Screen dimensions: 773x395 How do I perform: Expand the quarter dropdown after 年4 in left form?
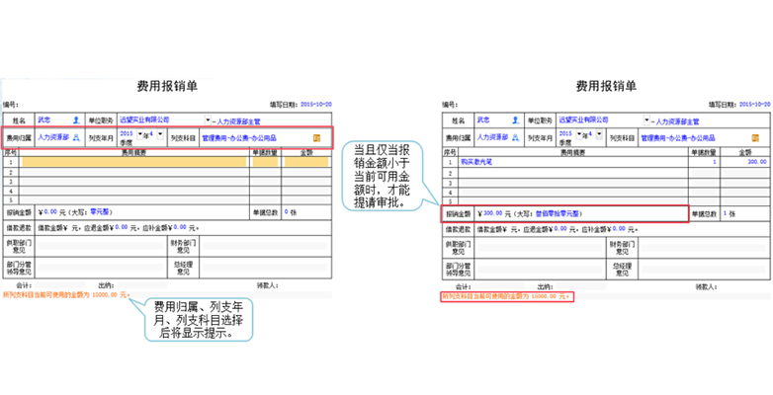point(159,134)
